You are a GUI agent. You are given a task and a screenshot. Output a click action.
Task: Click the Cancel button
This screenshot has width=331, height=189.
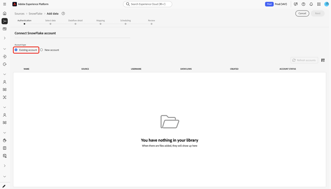302,13
